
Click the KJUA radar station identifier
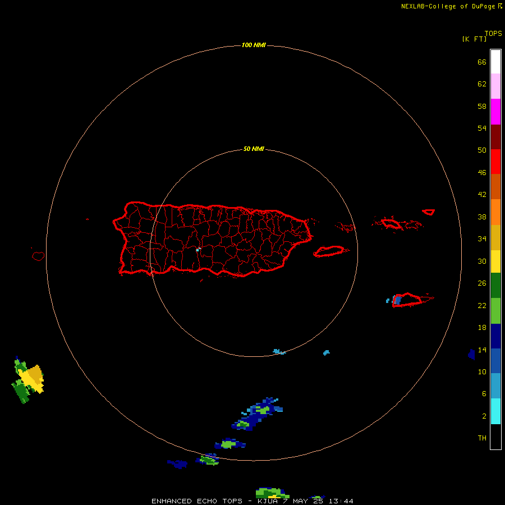(268, 501)
